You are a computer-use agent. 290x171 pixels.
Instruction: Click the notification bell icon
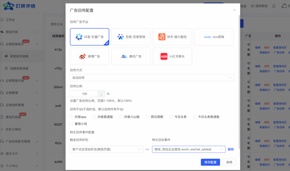click(x=274, y=6)
